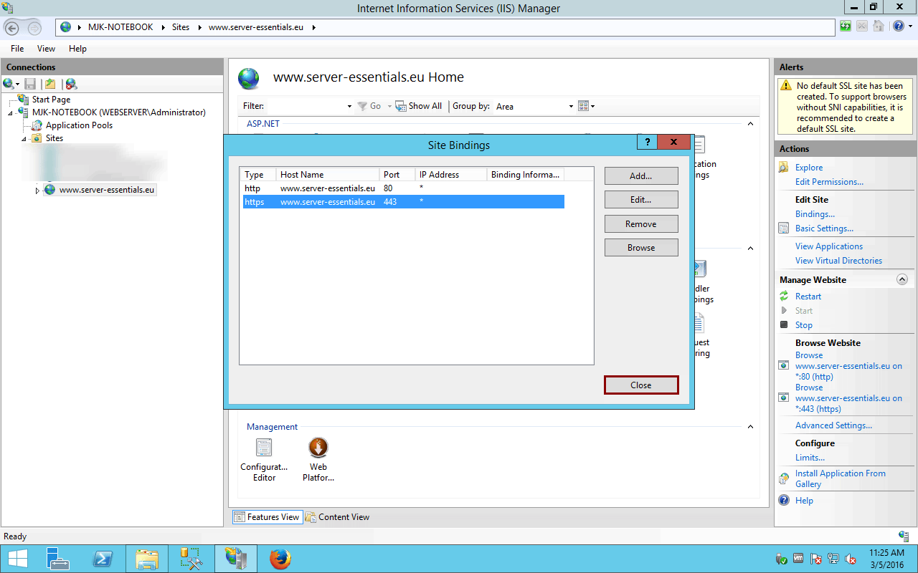Click the Basic Settings page icon
This screenshot has height=573, width=918.
click(x=784, y=228)
